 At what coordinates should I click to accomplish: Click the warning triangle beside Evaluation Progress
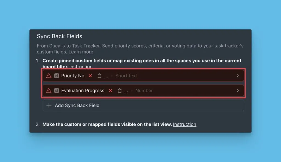click(49, 91)
